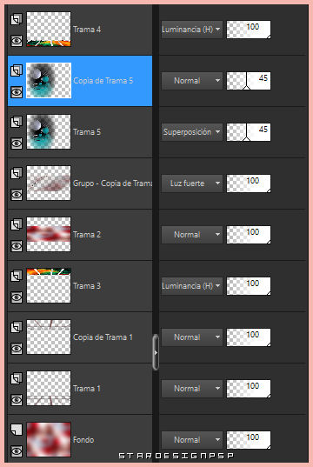Click the raster layer type icon for Trama 4

coord(17,20)
